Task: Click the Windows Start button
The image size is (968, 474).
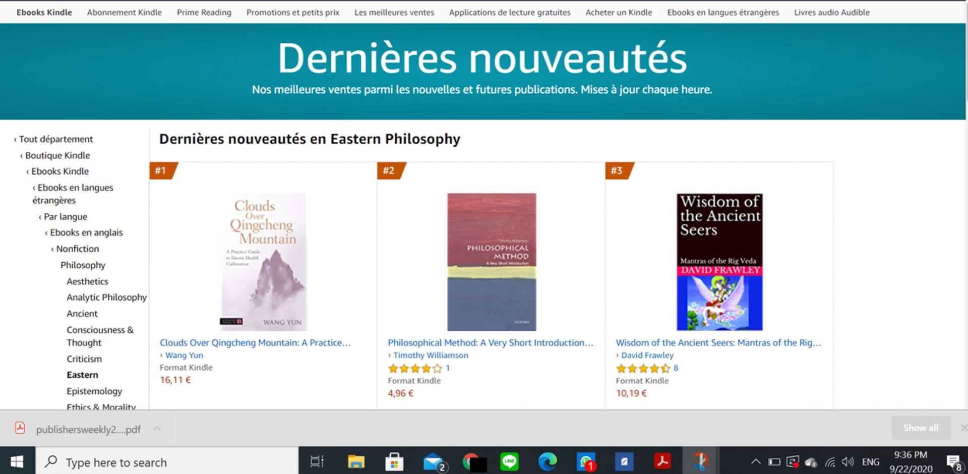Action: (17, 461)
